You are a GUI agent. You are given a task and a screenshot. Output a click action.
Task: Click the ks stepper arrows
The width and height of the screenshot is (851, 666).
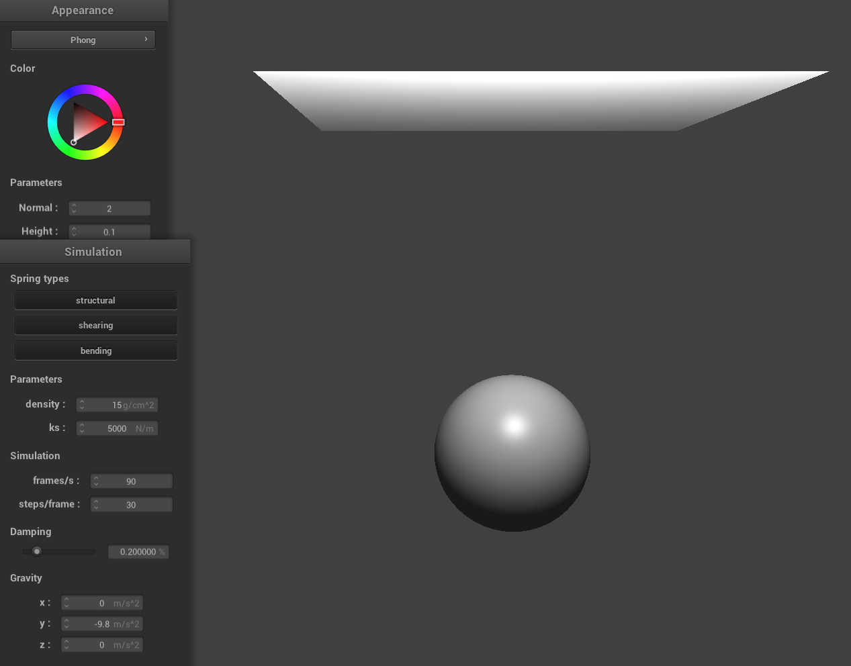(82, 428)
